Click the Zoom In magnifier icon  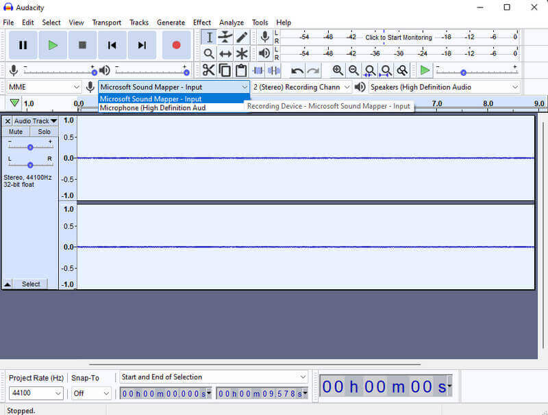coord(338,70)
